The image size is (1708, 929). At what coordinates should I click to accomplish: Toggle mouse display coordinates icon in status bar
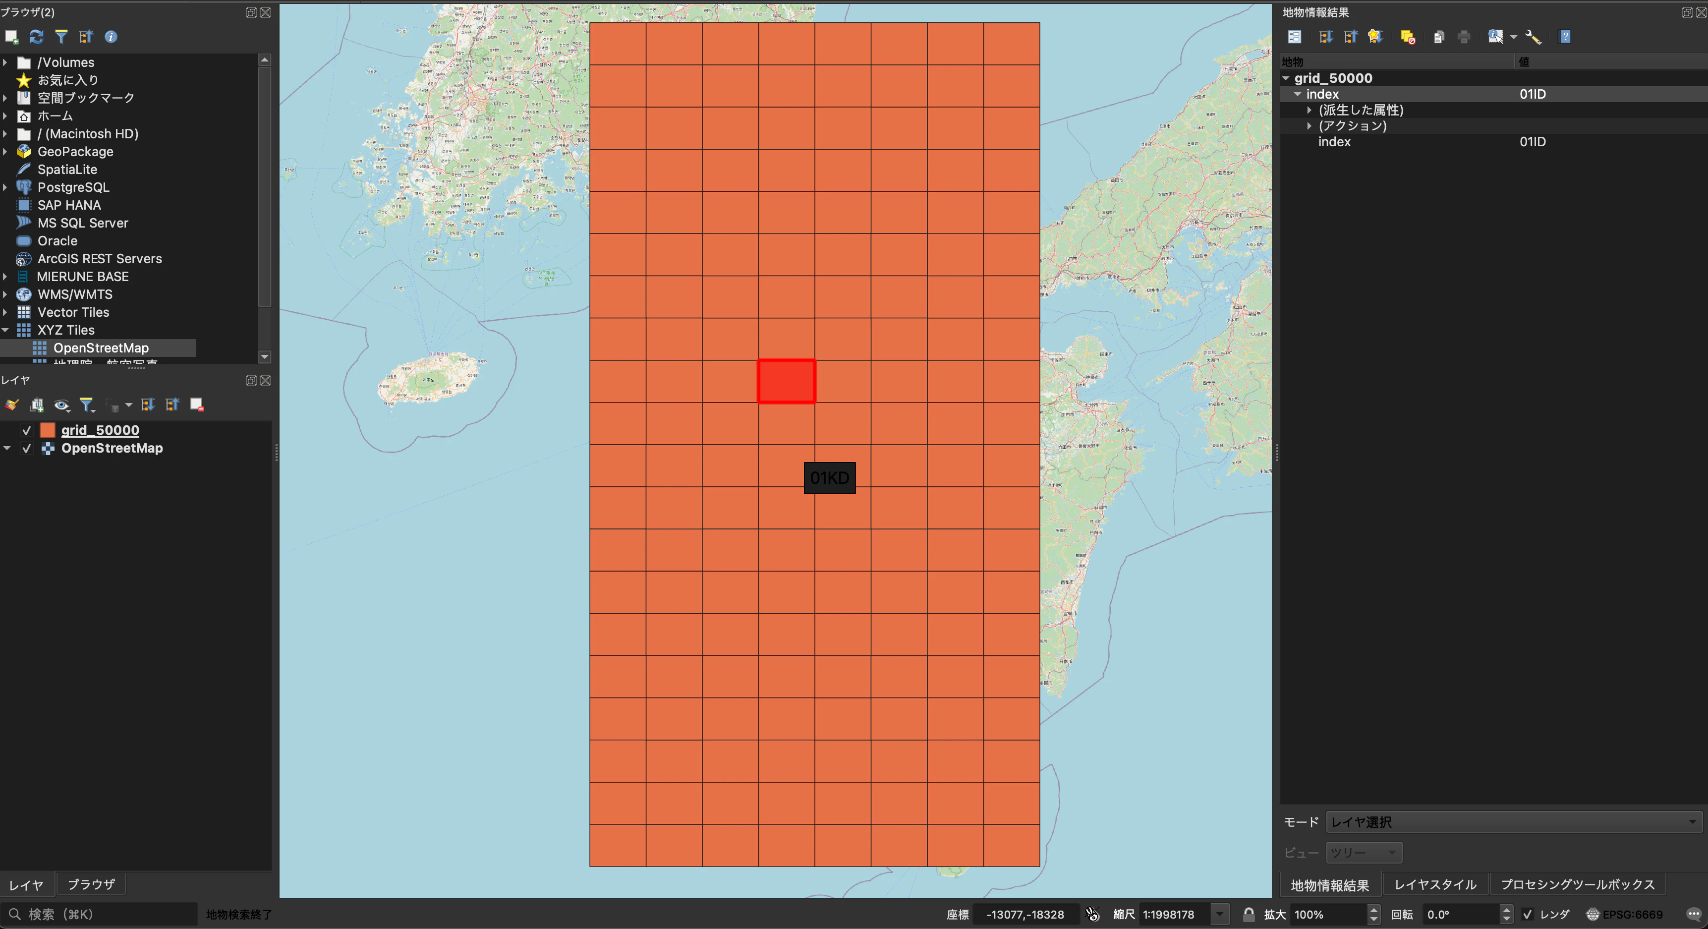[x=1093, y=915]
